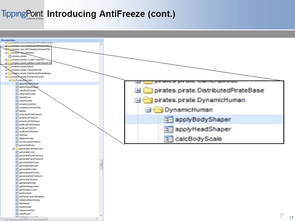Viewport: 295px width, 221px height.
Task: Click the icon beside the delete entry
Action: pos(17,111)
